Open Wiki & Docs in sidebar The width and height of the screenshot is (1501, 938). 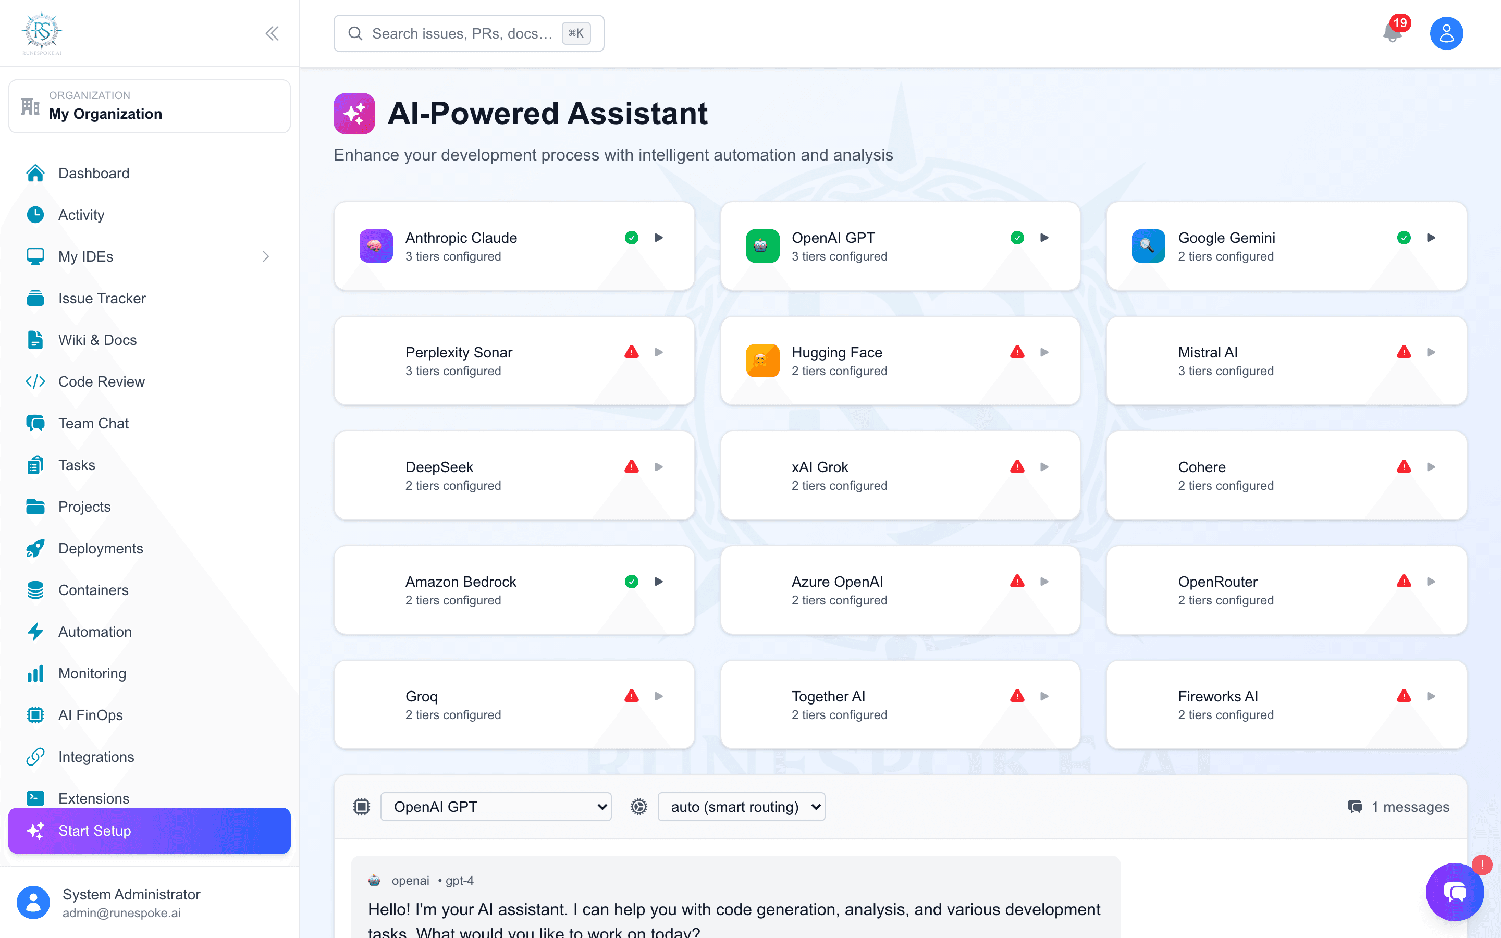click(x=149, y=340)
